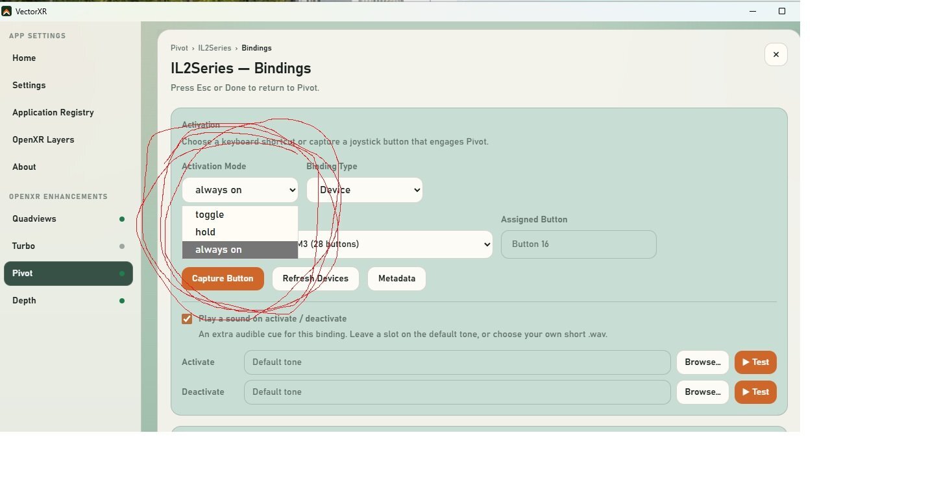Screen dimensions: 939x494
Task: Click the Depth green status dot
Action: (x=121, y=301)
